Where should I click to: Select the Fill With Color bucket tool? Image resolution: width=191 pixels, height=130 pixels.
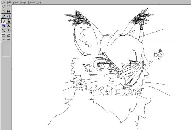coord(8,11)
